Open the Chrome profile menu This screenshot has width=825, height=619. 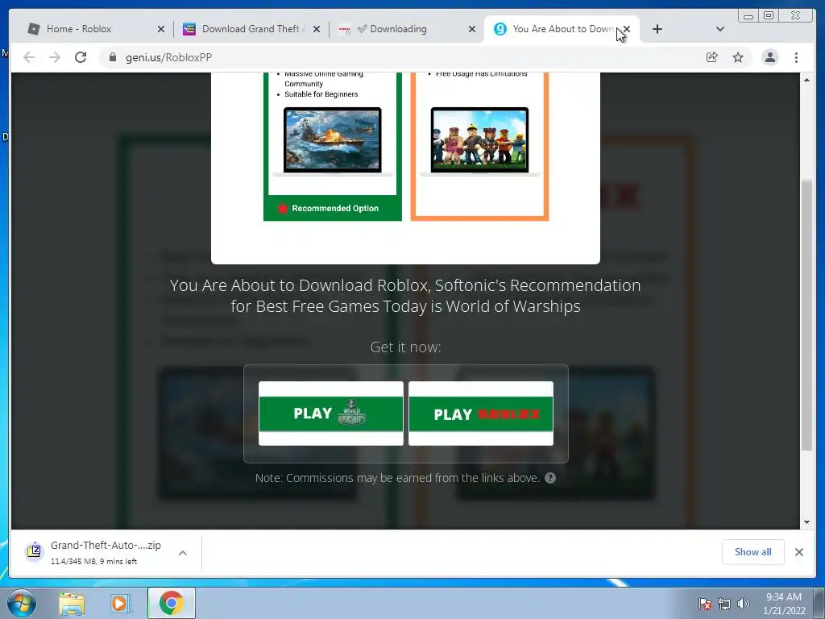(769, 57)
